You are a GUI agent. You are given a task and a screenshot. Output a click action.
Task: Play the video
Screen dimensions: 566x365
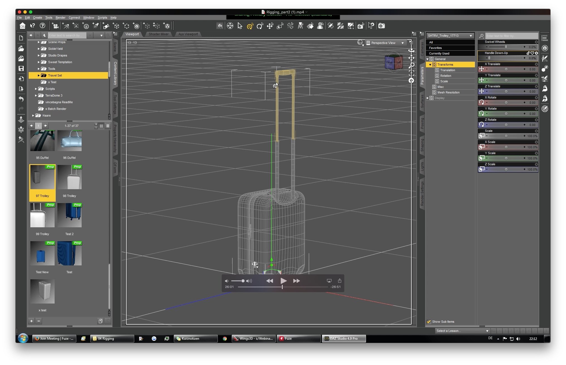pyautogui.click(x=283, y=281)
